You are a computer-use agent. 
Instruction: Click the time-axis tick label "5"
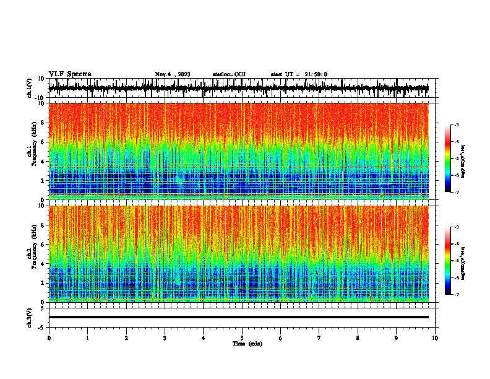coord(242,338)
